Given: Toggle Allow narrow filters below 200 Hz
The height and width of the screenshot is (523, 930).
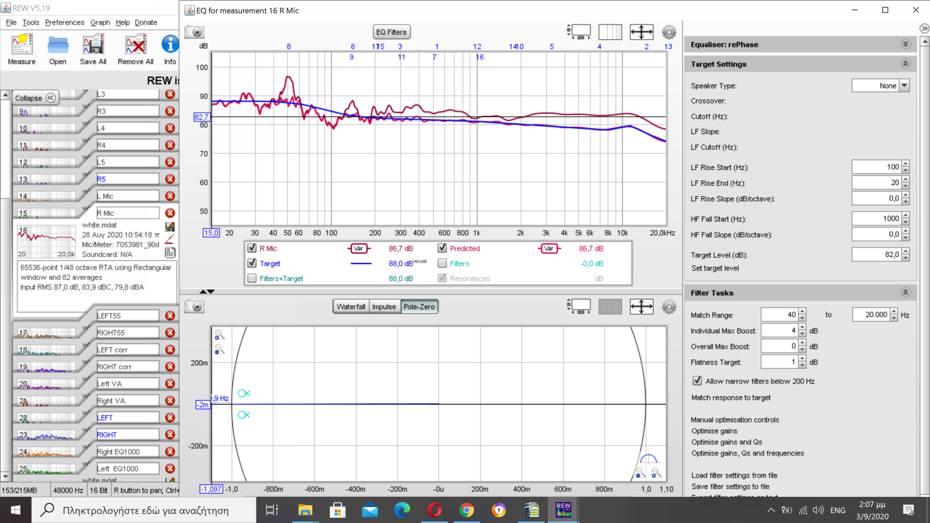Looking at the screenshot, I should coord(697,381).
